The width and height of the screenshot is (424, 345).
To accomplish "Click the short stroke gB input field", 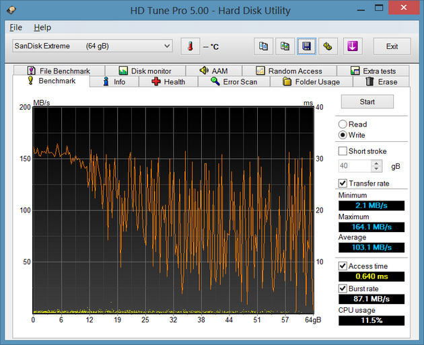I will (355, 166).
